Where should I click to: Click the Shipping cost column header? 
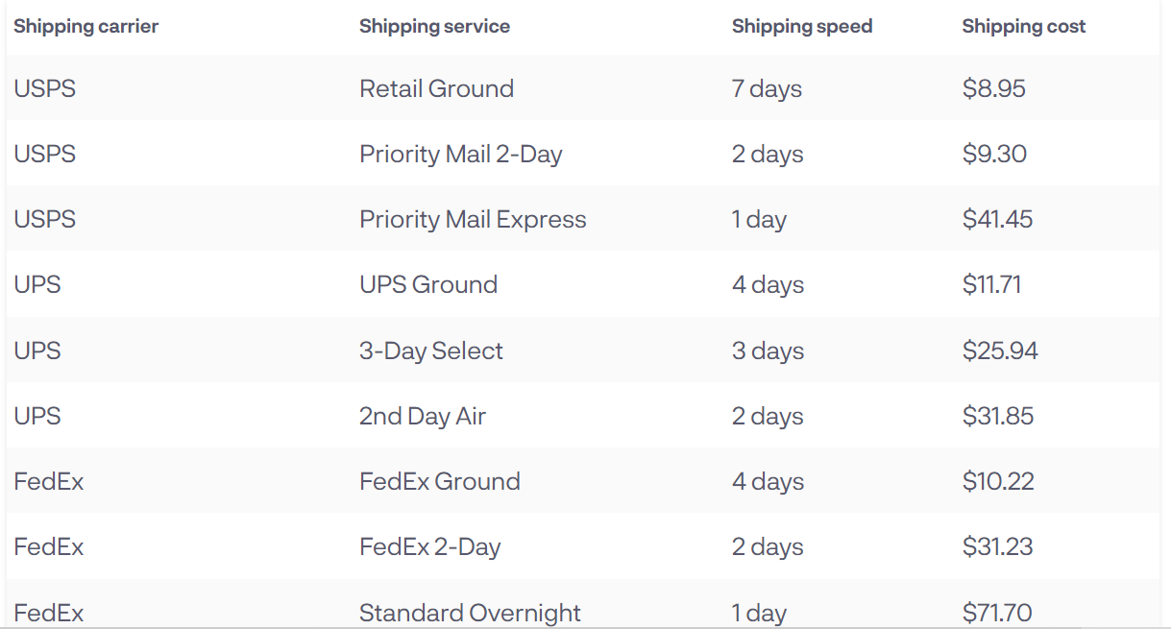pyautogui.click(x=1024, y=27)
